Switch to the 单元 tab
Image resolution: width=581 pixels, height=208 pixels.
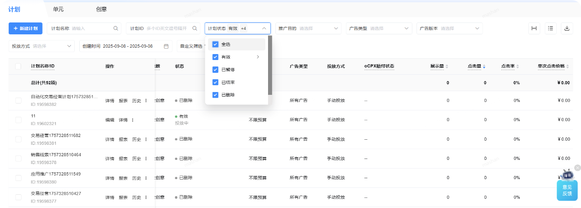pyautogui.click(x=58, y=9)
